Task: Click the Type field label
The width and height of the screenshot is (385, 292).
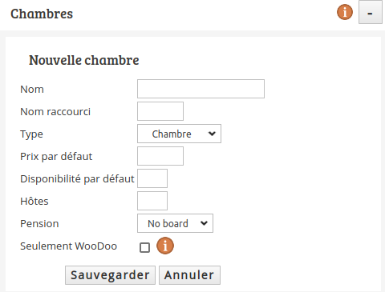Action: 31,134
